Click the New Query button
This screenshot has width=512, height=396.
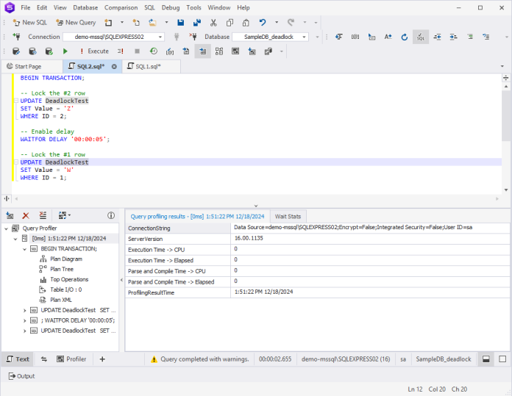(x=76, y=23)
